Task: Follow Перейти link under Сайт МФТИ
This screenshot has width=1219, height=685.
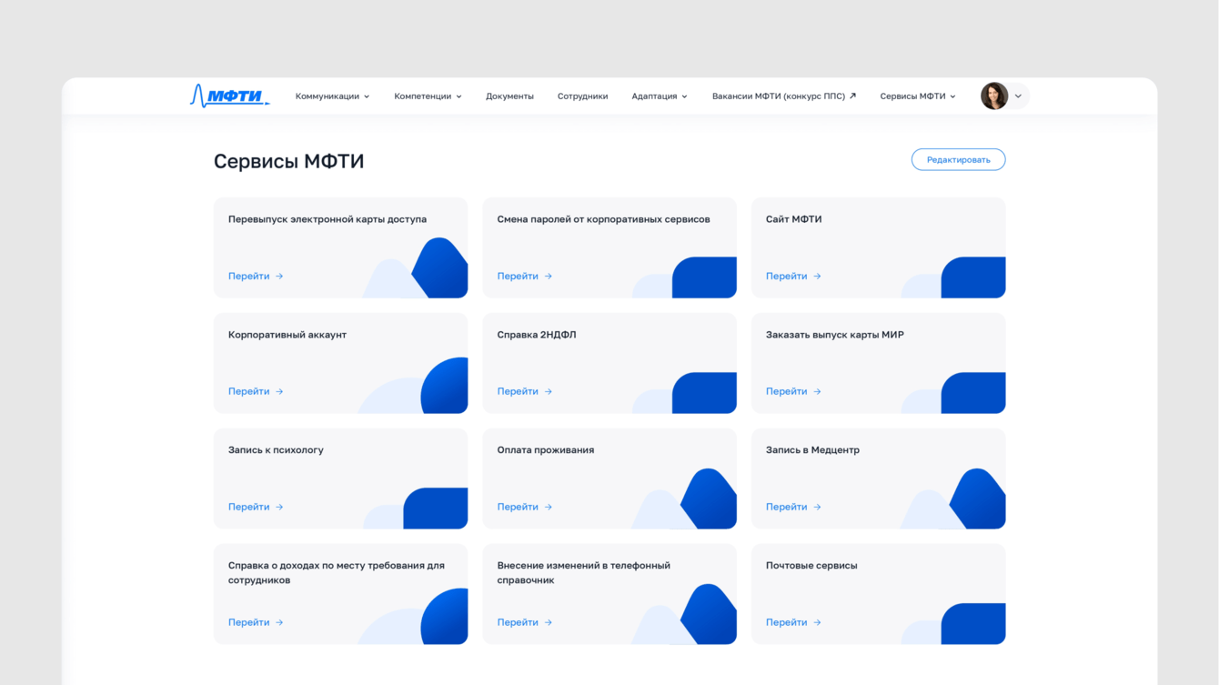Action: point(793,276)
